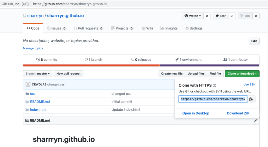
Task: Open the README.md file link
Action: point(40,101)
